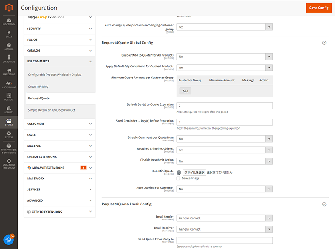Click the Action column header
The height and width of the screenshot is (249, 335).
pos(264,80)
